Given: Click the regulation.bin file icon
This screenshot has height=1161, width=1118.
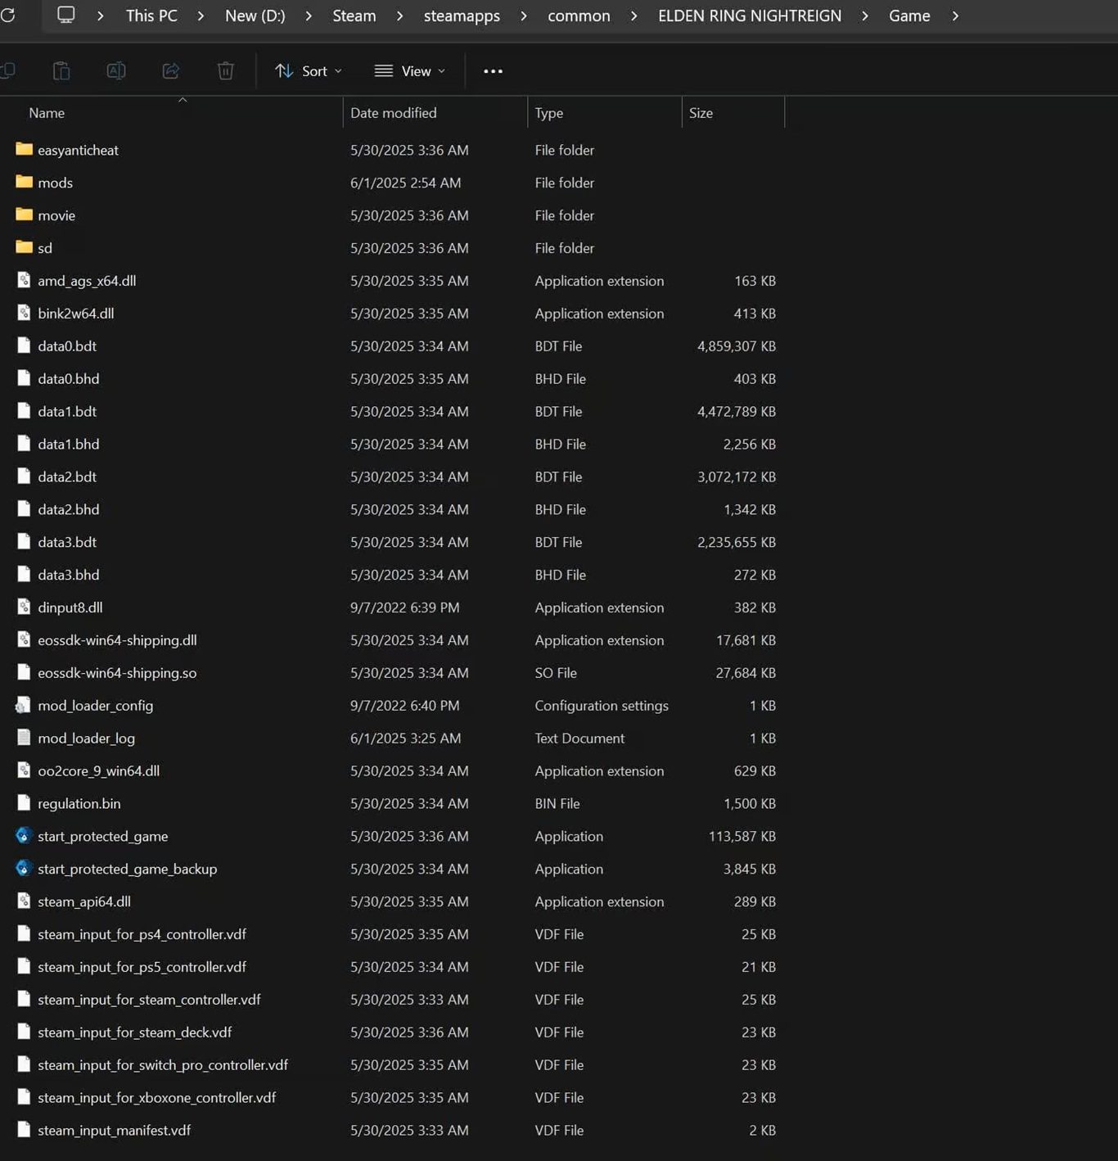Looking at the screenshot, I should tap(24, 803).
